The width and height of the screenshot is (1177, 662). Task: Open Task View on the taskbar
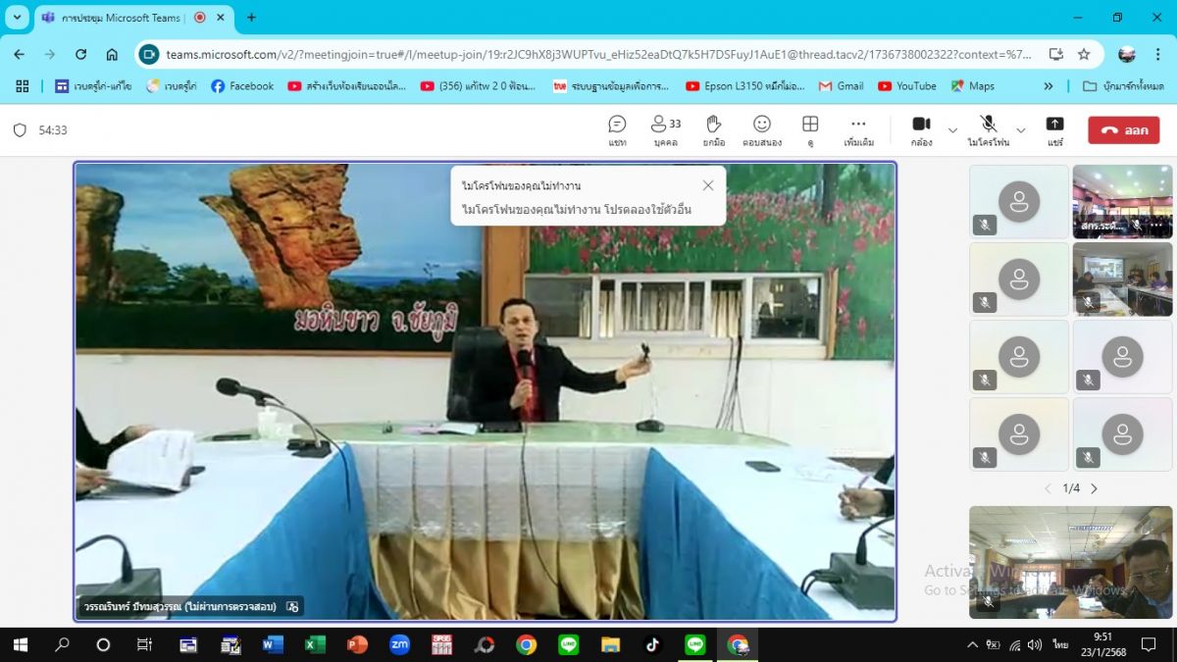[144, 644]
